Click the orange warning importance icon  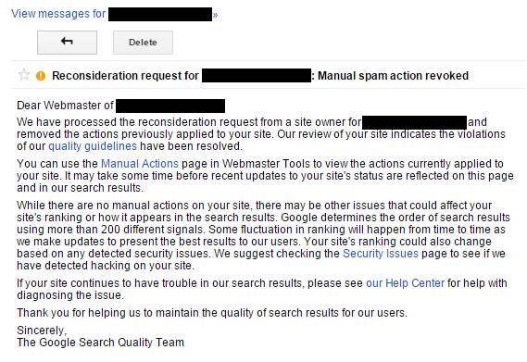(x=41, y=76)
